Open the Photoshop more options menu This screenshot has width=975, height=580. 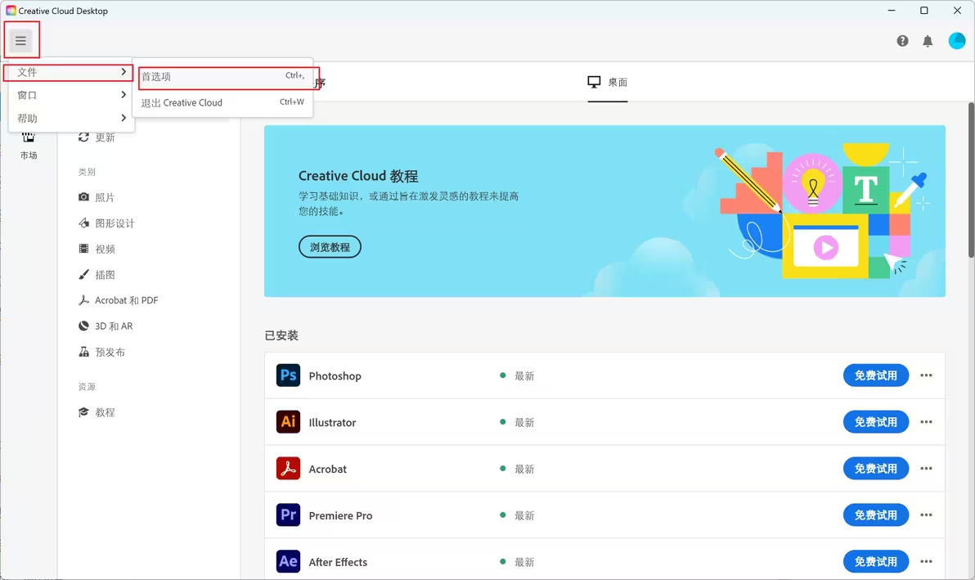[926, 375]
